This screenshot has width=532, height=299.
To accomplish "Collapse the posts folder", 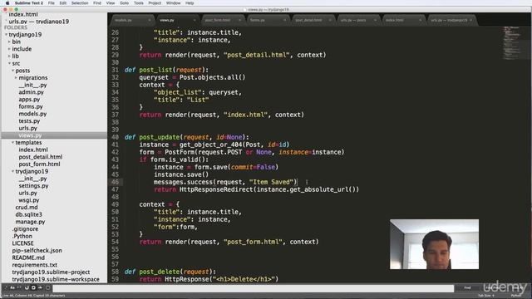I will point(13,71).
